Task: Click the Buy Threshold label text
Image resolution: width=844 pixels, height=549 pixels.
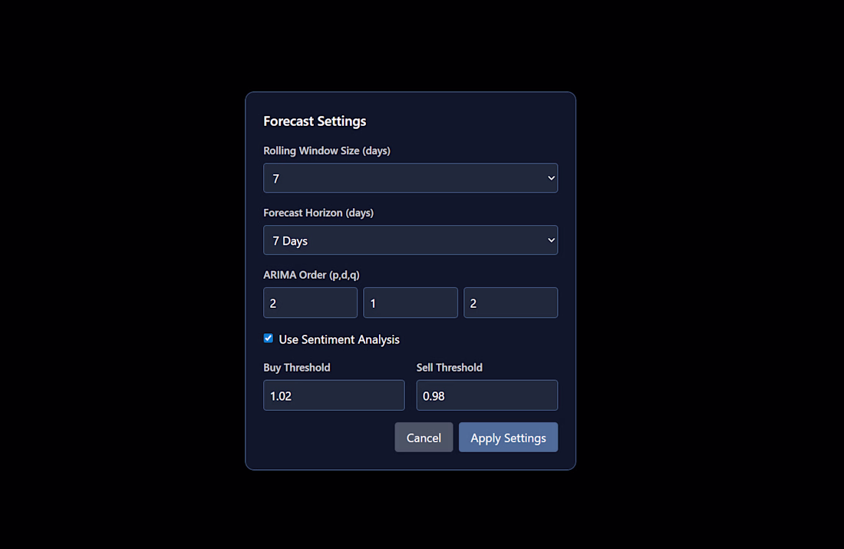Action: 297,368
